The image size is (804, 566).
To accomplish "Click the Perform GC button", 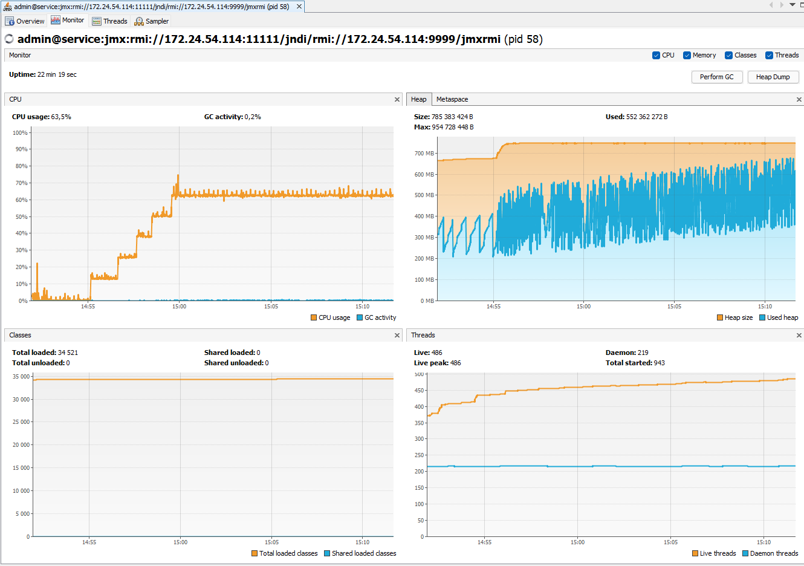I will coord(716,77).
